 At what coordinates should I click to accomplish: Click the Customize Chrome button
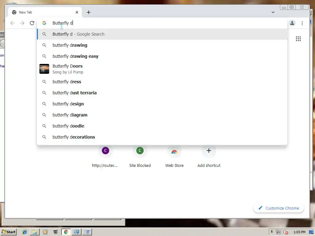click(279, 208)
